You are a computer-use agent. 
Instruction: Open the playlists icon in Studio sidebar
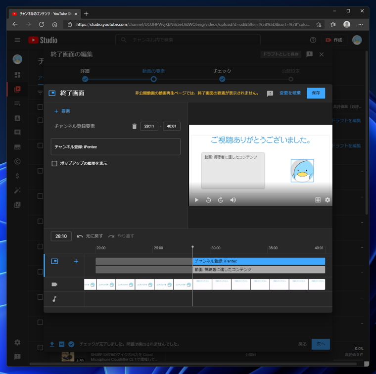[x=17, y=103]
